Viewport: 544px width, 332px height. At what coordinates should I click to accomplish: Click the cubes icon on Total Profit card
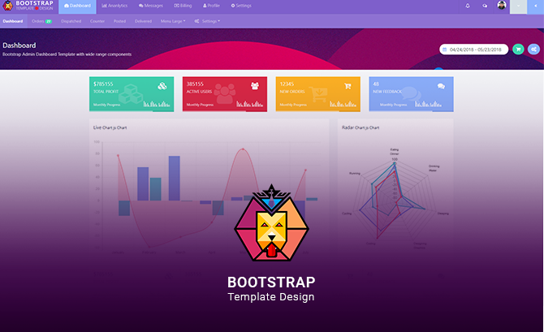click(x=162, y=86)
